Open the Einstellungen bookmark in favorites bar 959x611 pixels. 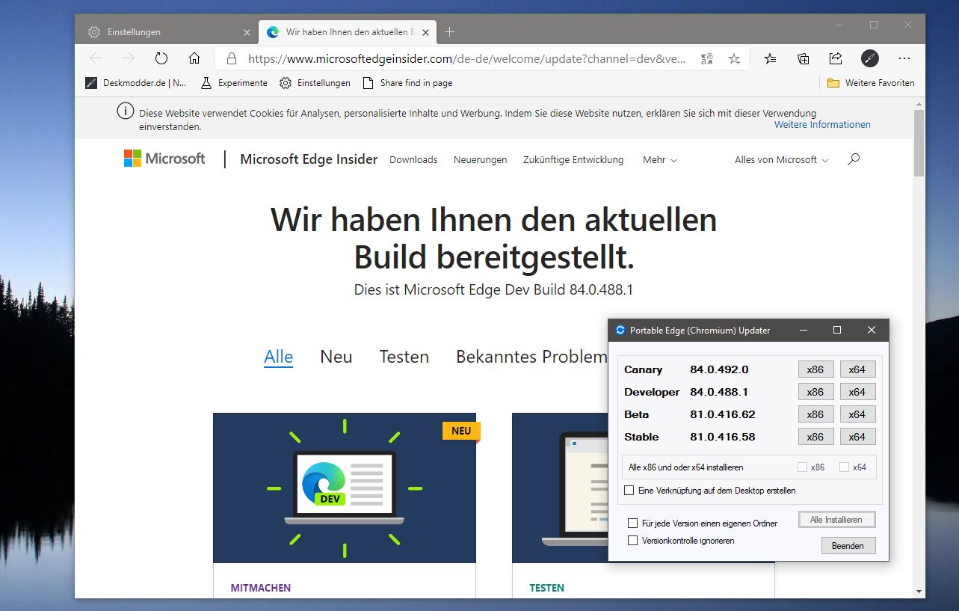tap(315, 83)
